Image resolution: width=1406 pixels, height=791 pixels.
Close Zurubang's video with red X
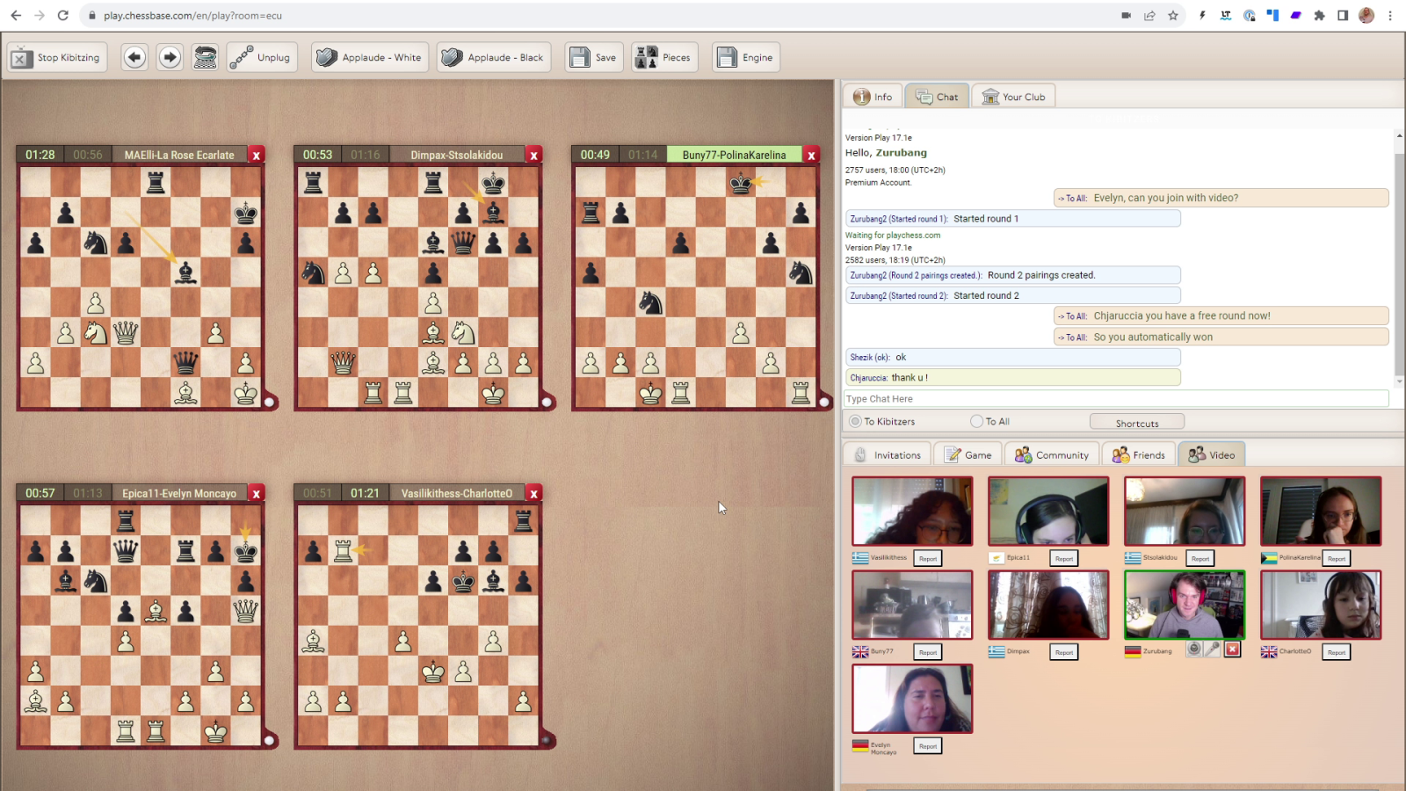1232,649
